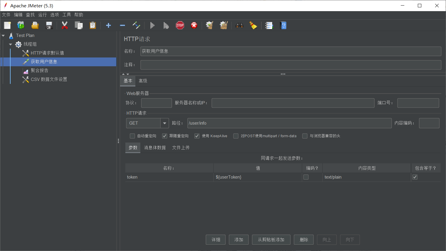The image size is (446, 251).
Task: Collapse the 线程组 tree node
Action: [11, 44]
